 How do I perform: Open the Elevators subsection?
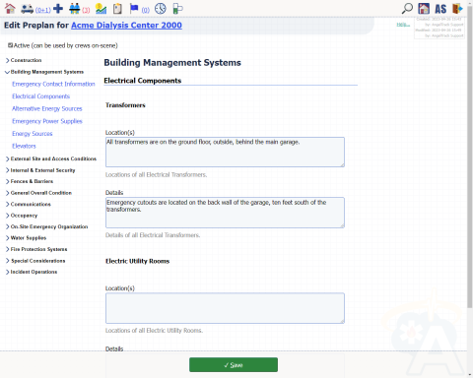coord(24,146)
